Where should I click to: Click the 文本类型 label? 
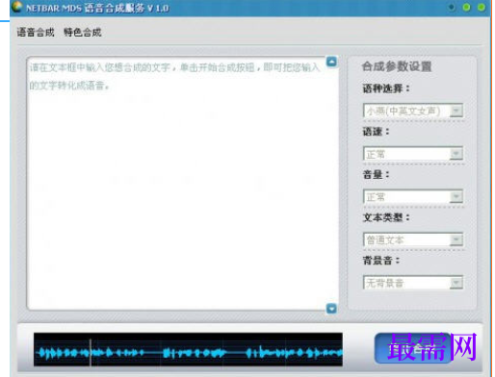point(386,217)
